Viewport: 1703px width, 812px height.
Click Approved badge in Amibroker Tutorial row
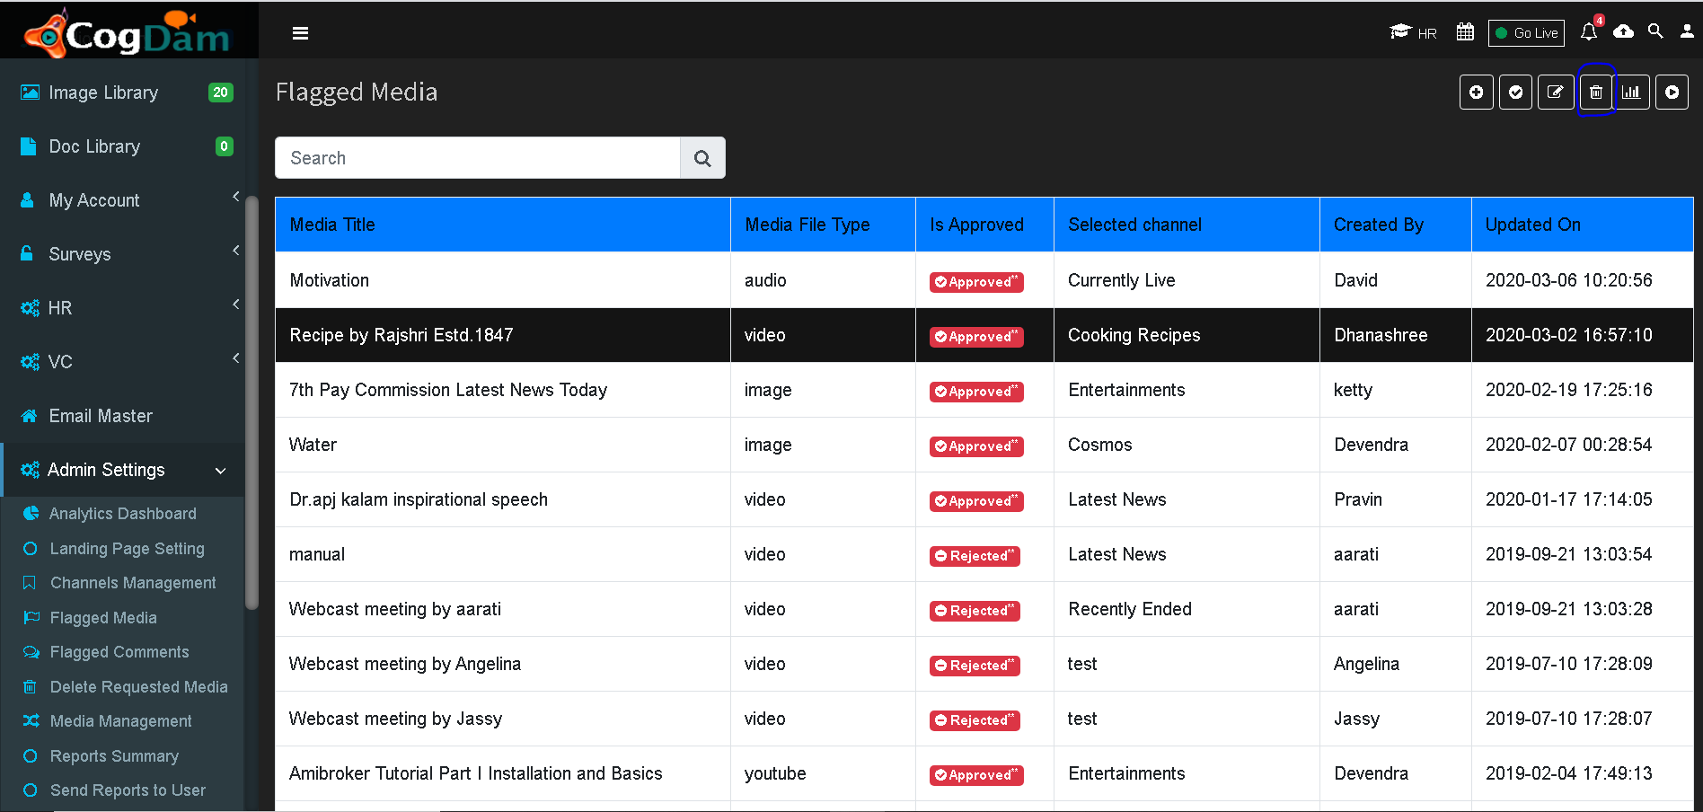pos(976,775)
